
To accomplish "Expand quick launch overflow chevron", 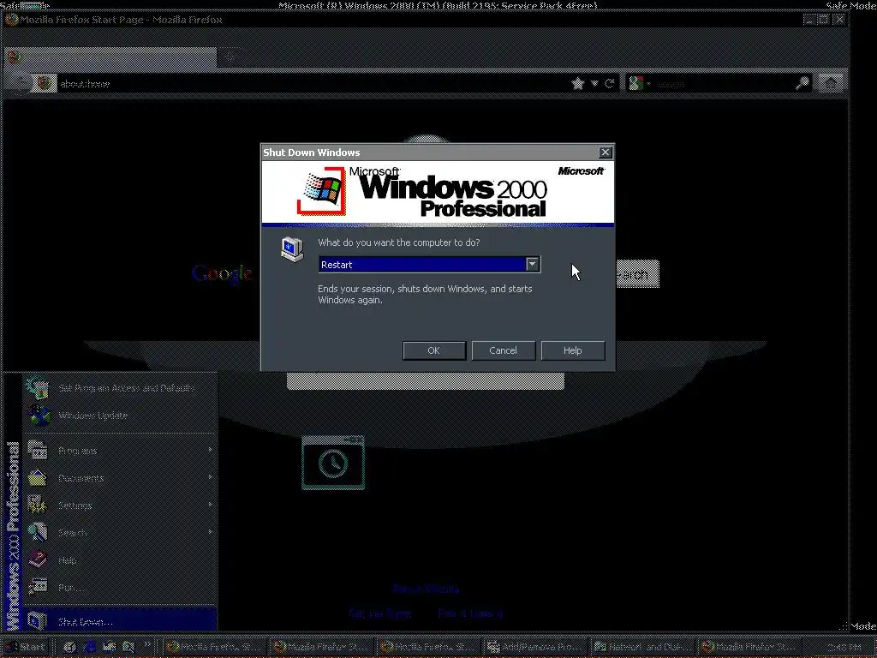I will [147, 644].
